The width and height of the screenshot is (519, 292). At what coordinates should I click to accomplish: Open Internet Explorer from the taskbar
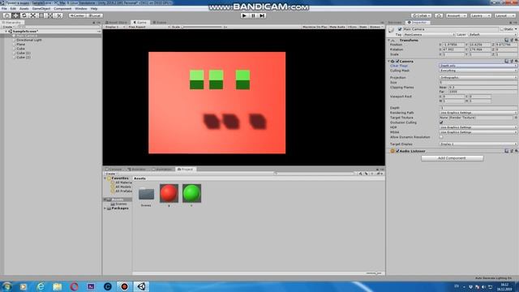[x=41, y=286]
